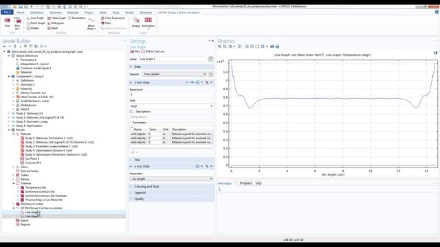Switch to the Results ribbon tab
This screenshot has height=247, width=440.
129,12
